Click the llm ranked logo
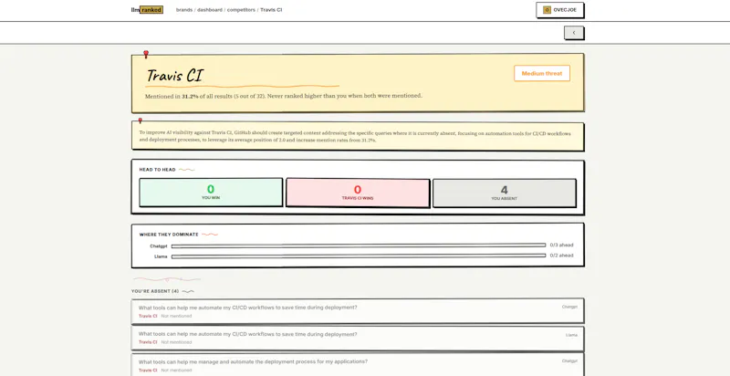730x376 pixels. (x=147, y=10)
